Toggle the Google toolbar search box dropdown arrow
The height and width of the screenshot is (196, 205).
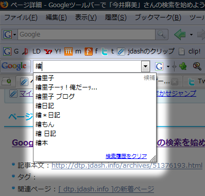pyautogui.click(x=146, y=66)
